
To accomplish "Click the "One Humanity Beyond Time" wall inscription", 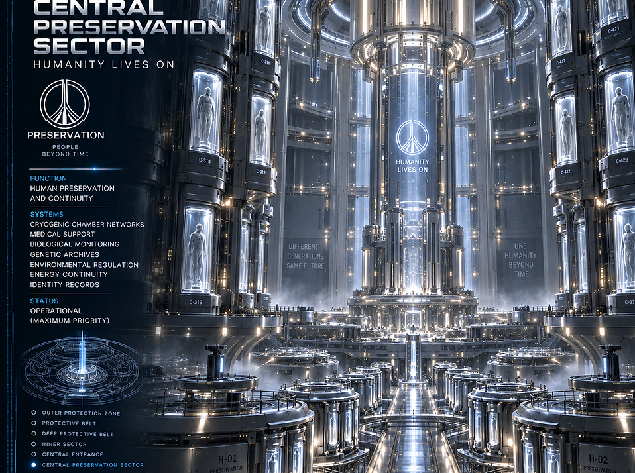I will coord(521,260).
